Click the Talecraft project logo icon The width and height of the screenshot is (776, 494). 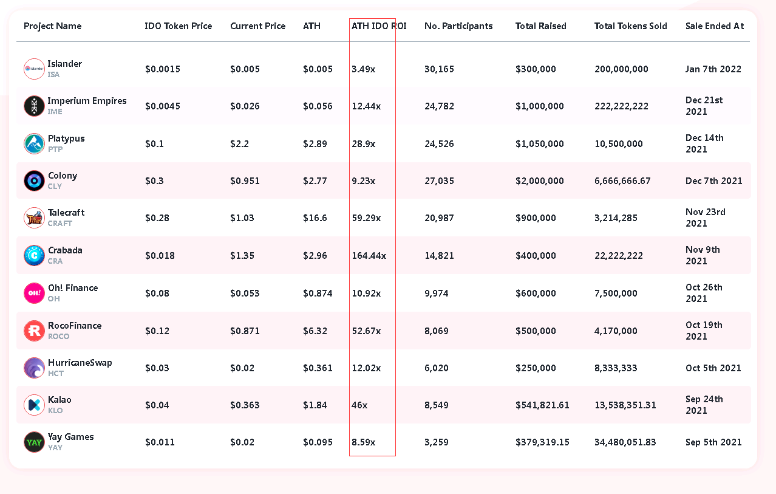(x=34, y=218)
